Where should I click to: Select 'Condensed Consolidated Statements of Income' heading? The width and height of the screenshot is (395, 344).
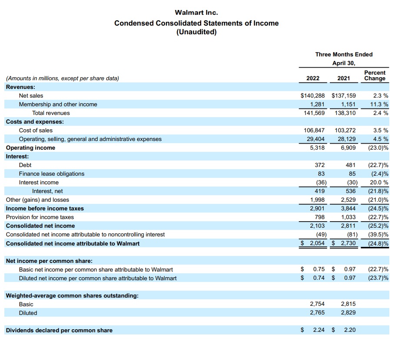tap(196, 23)
